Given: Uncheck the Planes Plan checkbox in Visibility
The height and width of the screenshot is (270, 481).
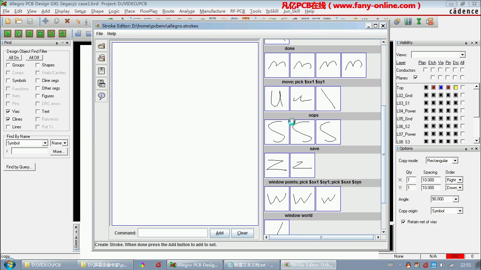Looking at the screenshot, I should [416, 77].
